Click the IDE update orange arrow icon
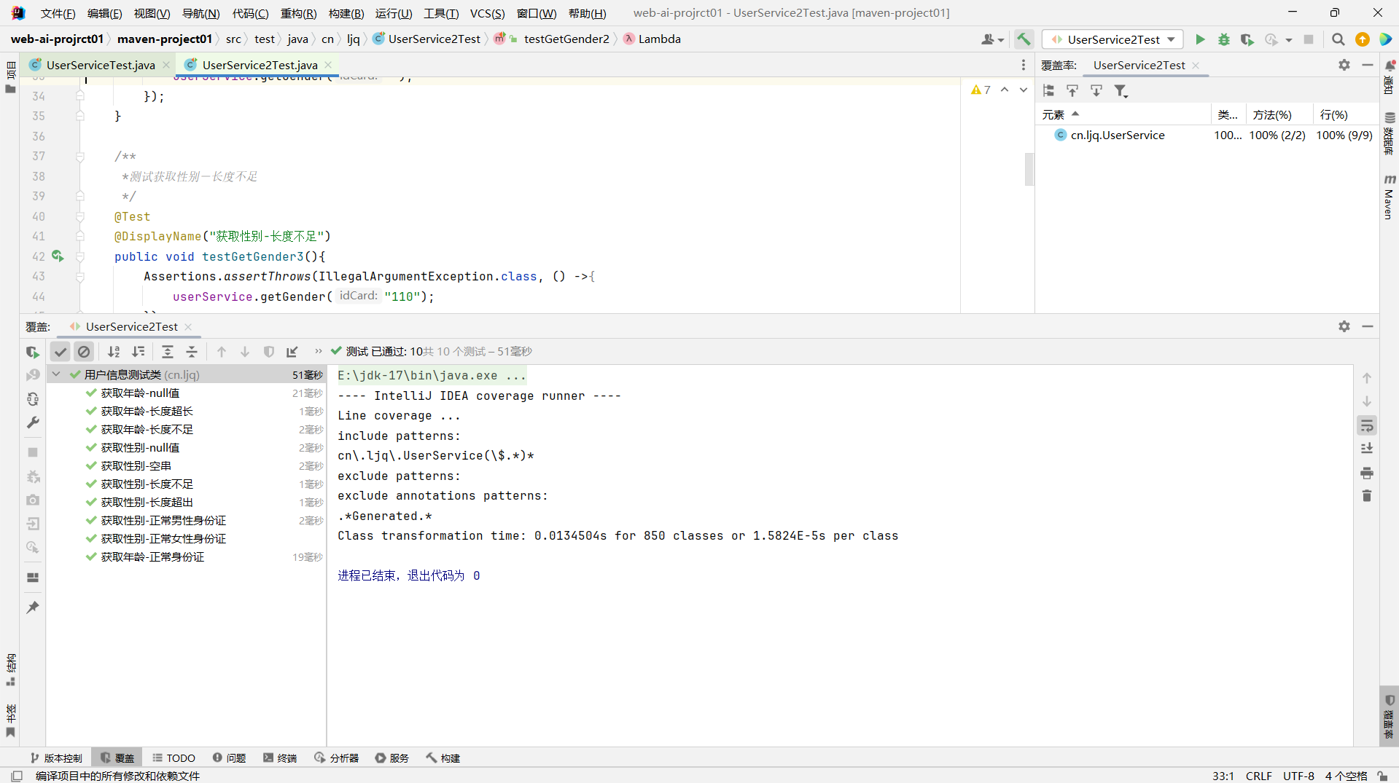This screenshot has height=783, width=1399. pyautogui.click(x=1363, y=39)
